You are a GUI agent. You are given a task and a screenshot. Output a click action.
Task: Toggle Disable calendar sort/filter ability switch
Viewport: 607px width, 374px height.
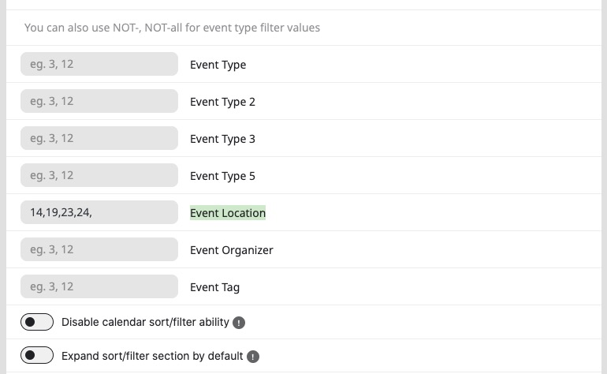pyautogui.click(x=37, y=322)
